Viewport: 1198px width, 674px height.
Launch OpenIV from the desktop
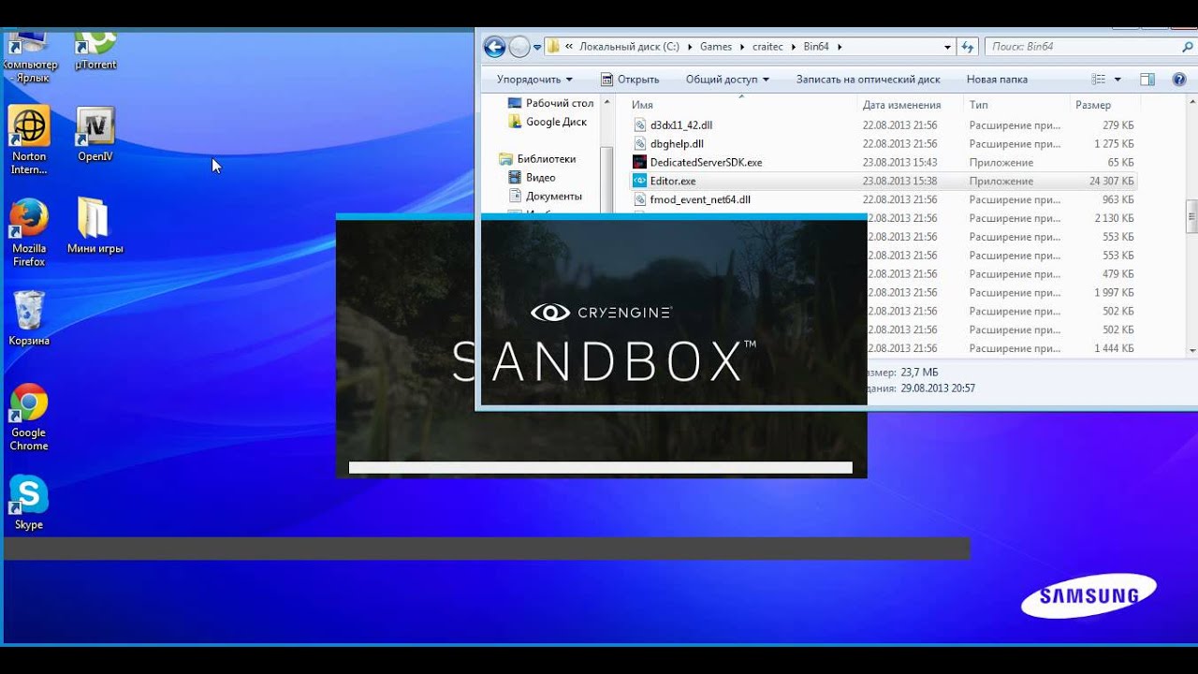click(x=95, y=135)
